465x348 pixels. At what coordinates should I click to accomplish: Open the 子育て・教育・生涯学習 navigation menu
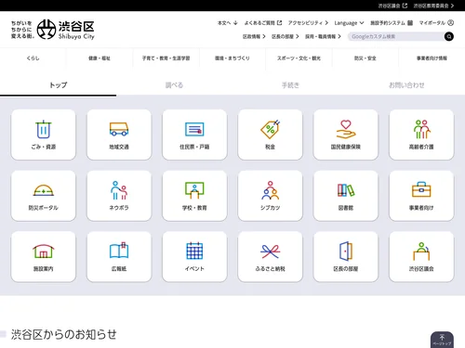[x=166, y=58]
